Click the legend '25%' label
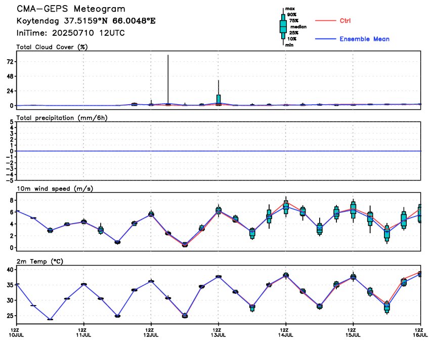 [x=294, y=33]
